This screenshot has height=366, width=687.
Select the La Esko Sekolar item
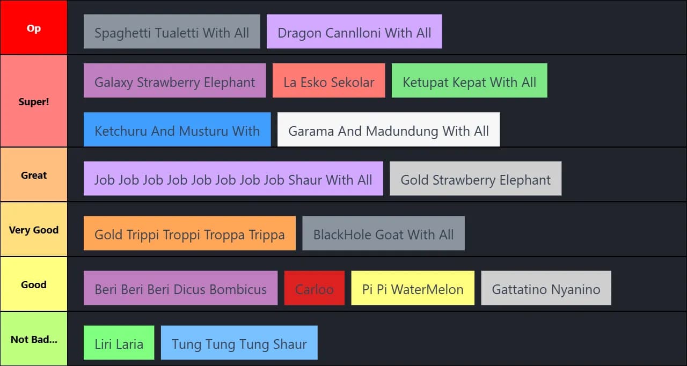328,81
